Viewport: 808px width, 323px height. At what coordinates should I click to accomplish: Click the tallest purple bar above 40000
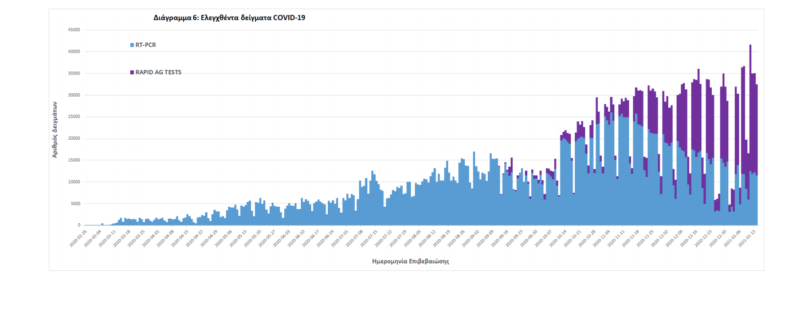tap(750, 86)
